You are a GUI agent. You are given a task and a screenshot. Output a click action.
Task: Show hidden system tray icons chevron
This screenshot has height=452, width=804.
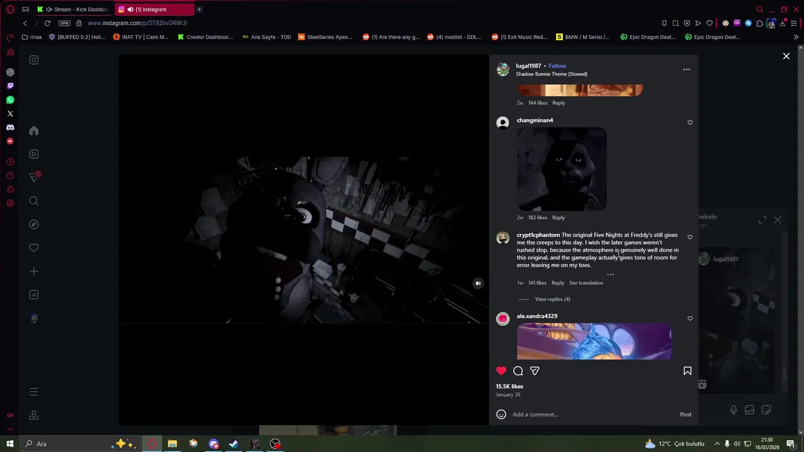click(717, 444)
